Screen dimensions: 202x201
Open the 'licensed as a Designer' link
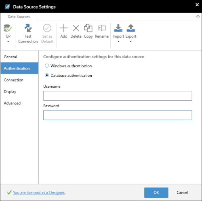[x=39, y=193]
